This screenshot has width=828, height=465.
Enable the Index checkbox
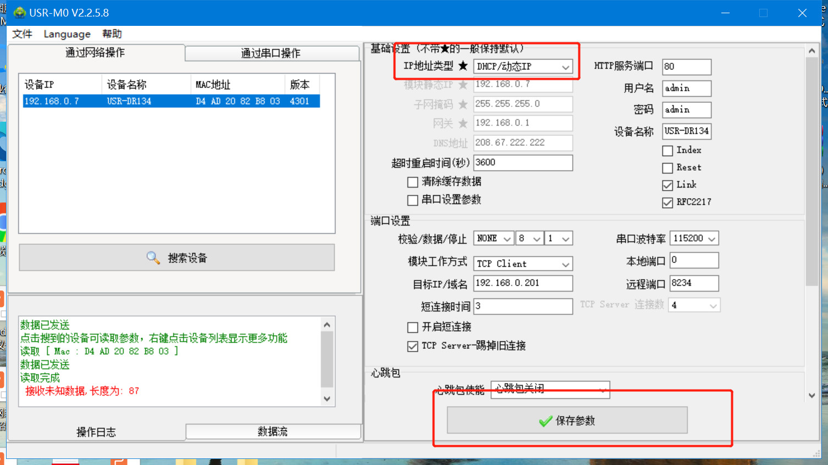667,151
